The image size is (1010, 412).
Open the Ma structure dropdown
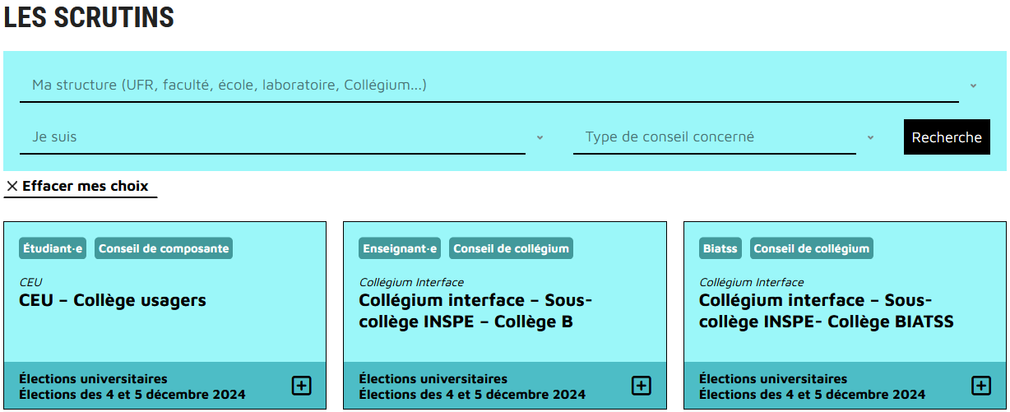pos(489,86)
